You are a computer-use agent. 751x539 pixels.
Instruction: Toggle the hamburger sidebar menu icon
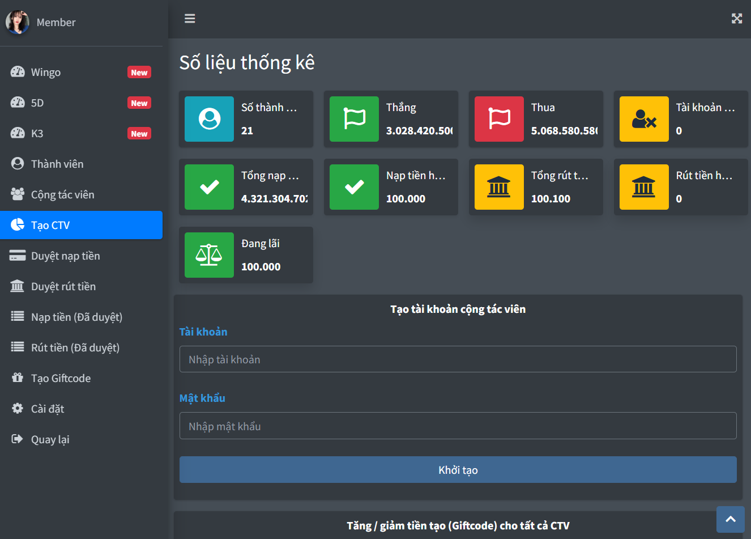tap(190, 19)
